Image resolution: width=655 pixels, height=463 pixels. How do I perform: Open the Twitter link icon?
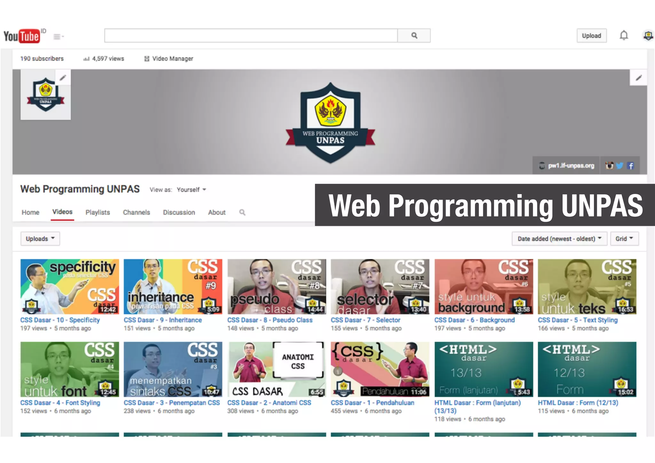click(620, 166)
